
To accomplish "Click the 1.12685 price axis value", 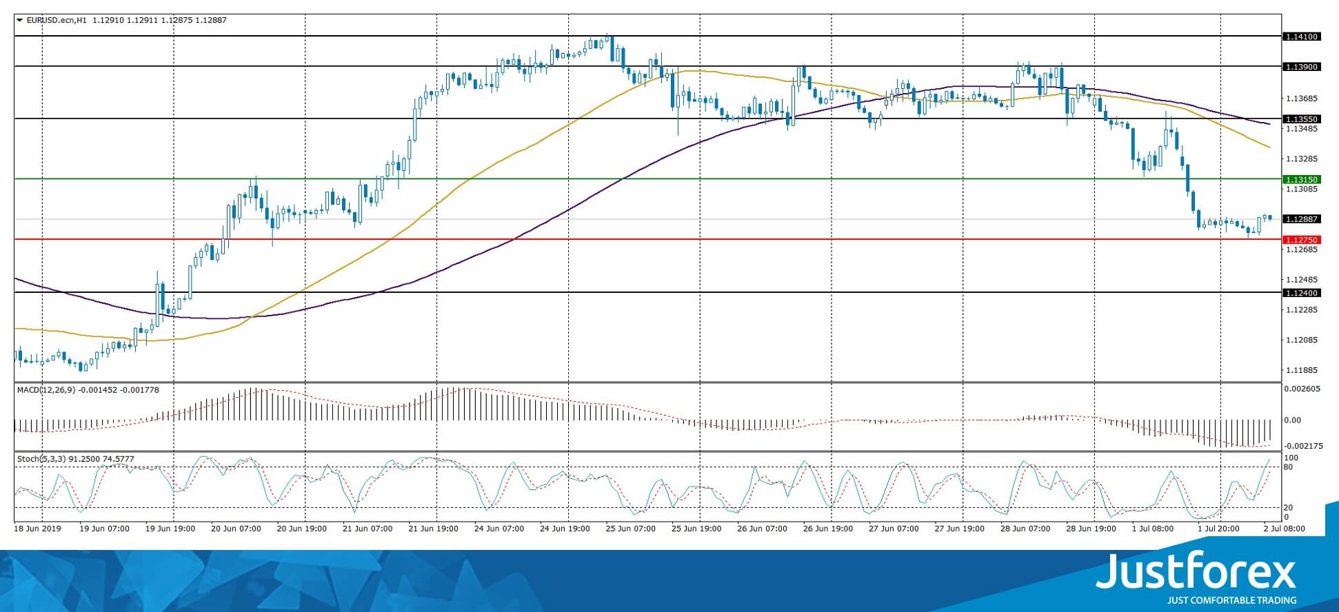I will 1302,249.
